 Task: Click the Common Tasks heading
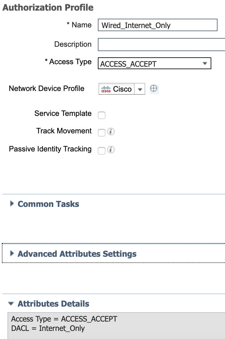click(48, 204)
